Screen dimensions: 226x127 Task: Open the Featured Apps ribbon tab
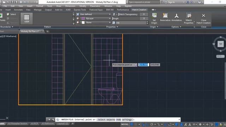coord(96,10)
